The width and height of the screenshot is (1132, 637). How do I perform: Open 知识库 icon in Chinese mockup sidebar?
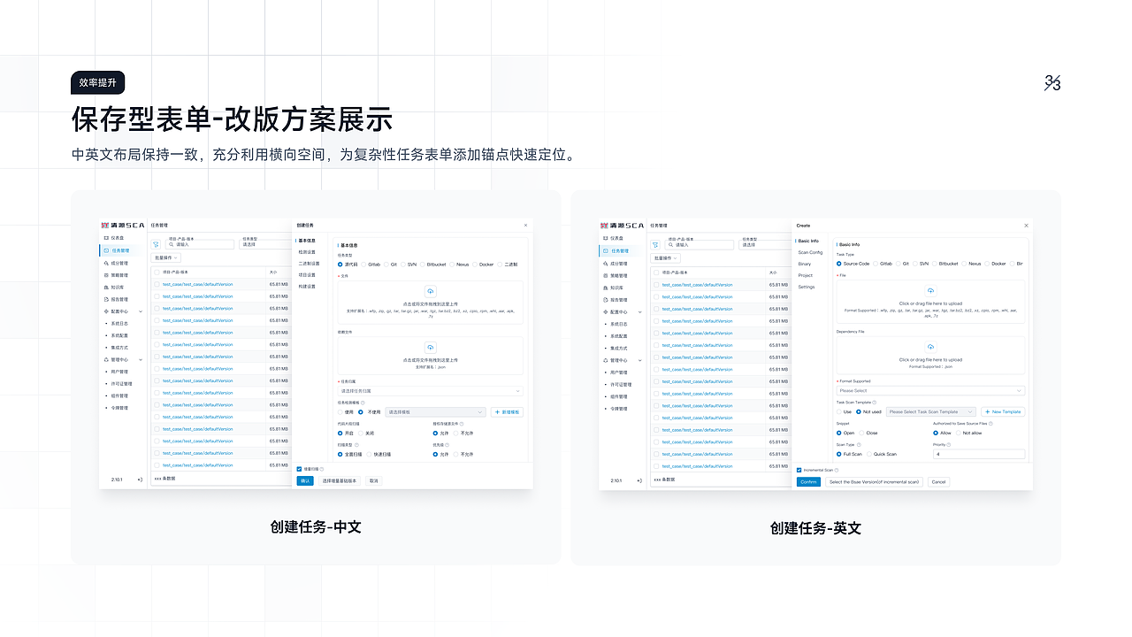tap(107, 288)
